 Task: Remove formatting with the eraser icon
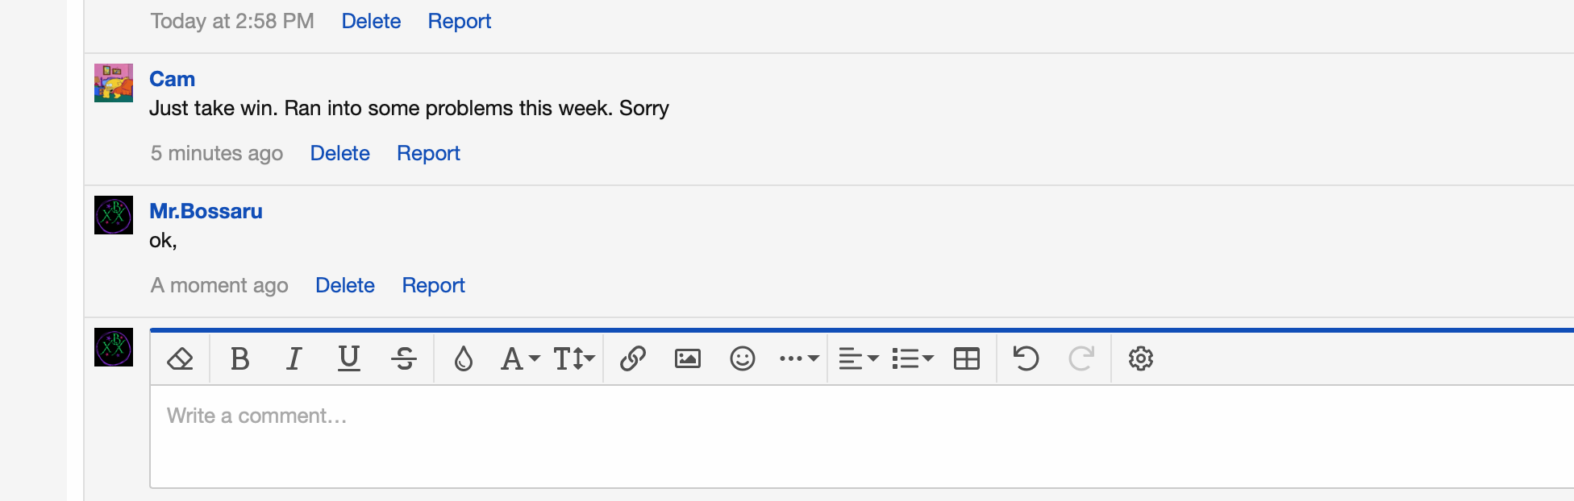[179, 358]
